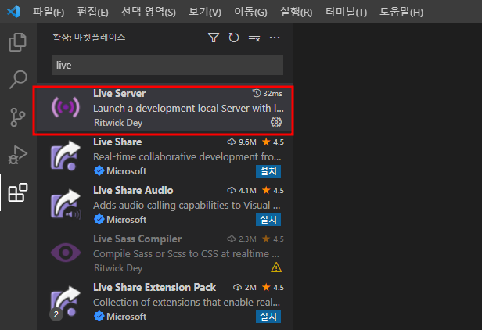482x330 pixels.
Task: Open the Search view in activity bar
Action: point(18,80)
